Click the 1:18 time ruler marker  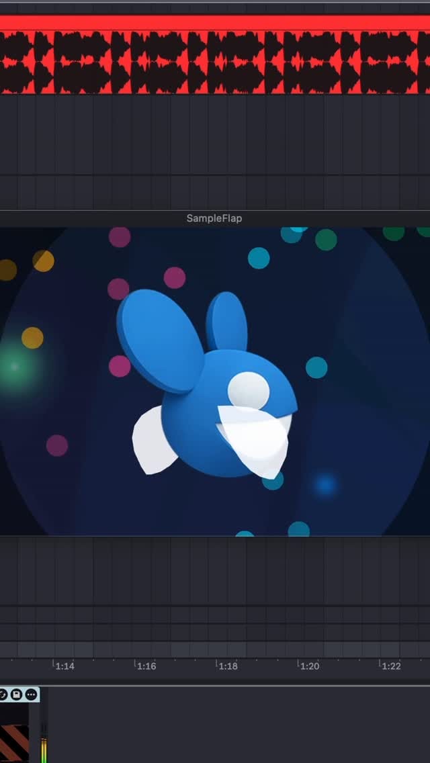coord(227,666)
